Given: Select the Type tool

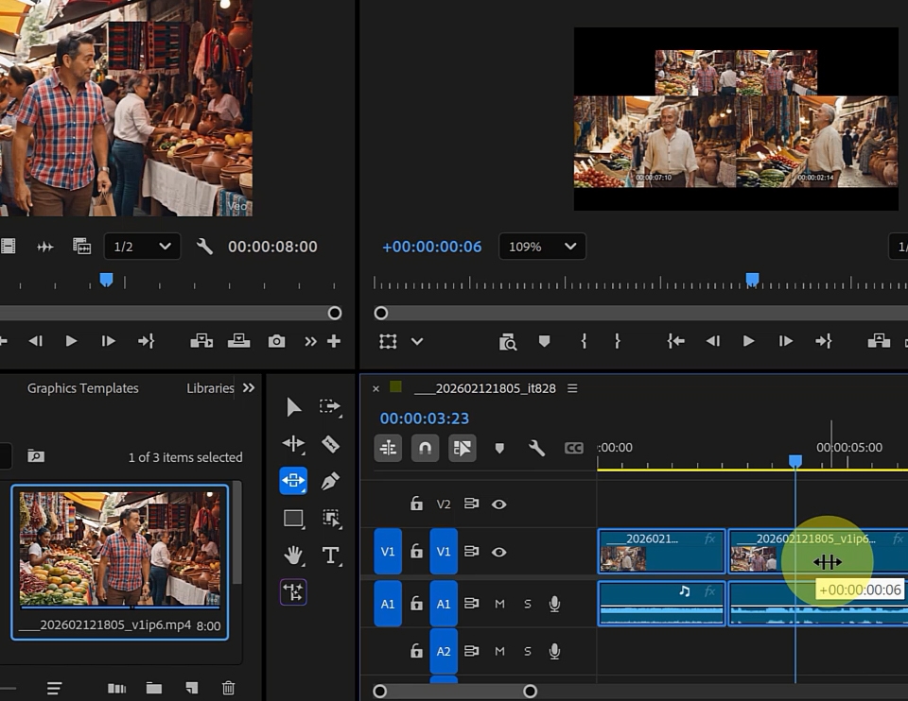Looking at the screenshot, I should point(330,556).
